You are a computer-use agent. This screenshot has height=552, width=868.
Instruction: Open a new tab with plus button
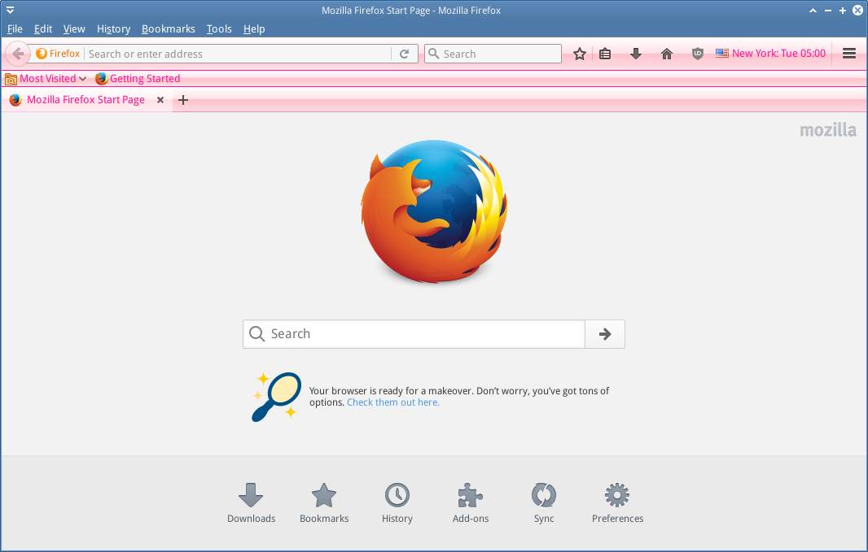183,100
